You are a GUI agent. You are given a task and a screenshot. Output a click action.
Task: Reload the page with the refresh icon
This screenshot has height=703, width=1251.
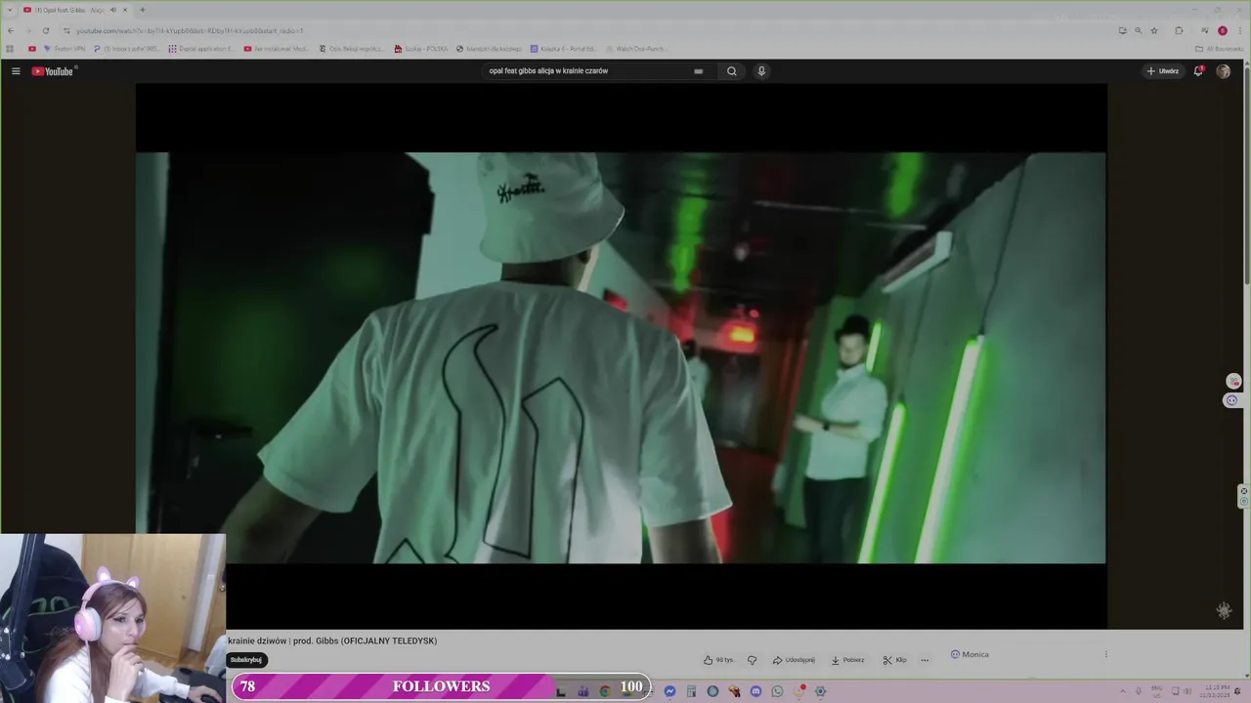coord(45,30)
